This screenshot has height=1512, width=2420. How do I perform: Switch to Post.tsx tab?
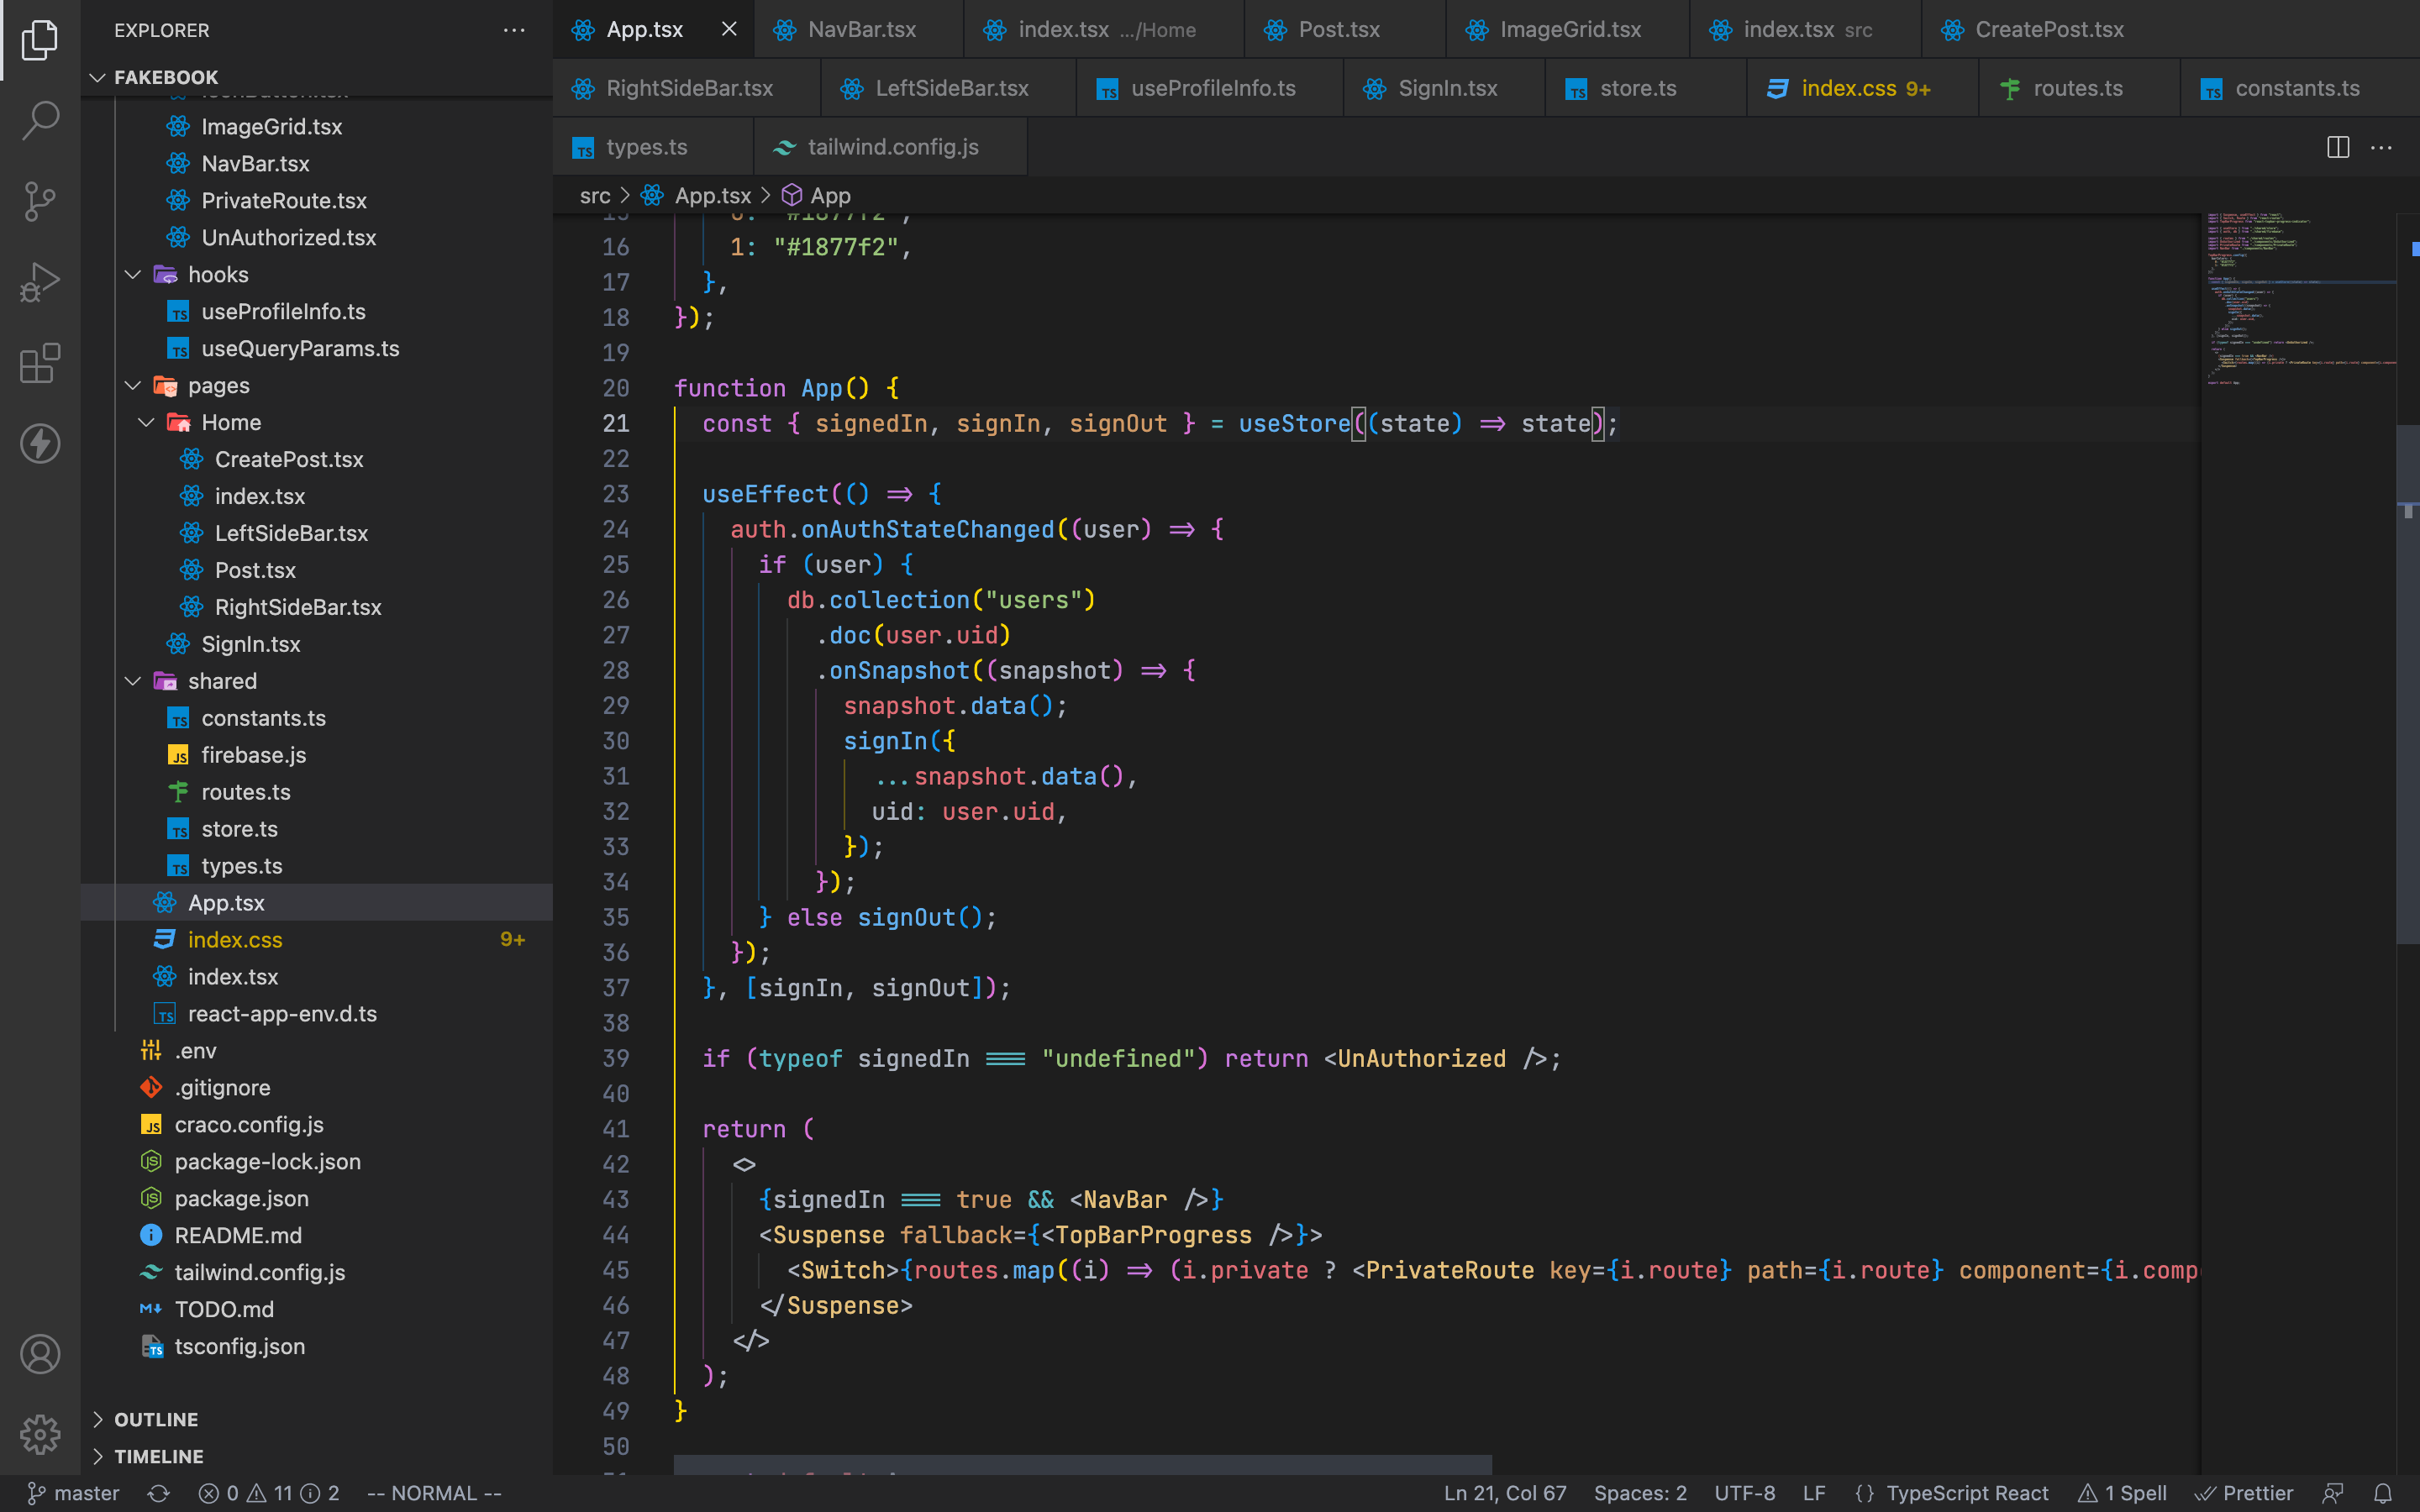[1345, 29]
